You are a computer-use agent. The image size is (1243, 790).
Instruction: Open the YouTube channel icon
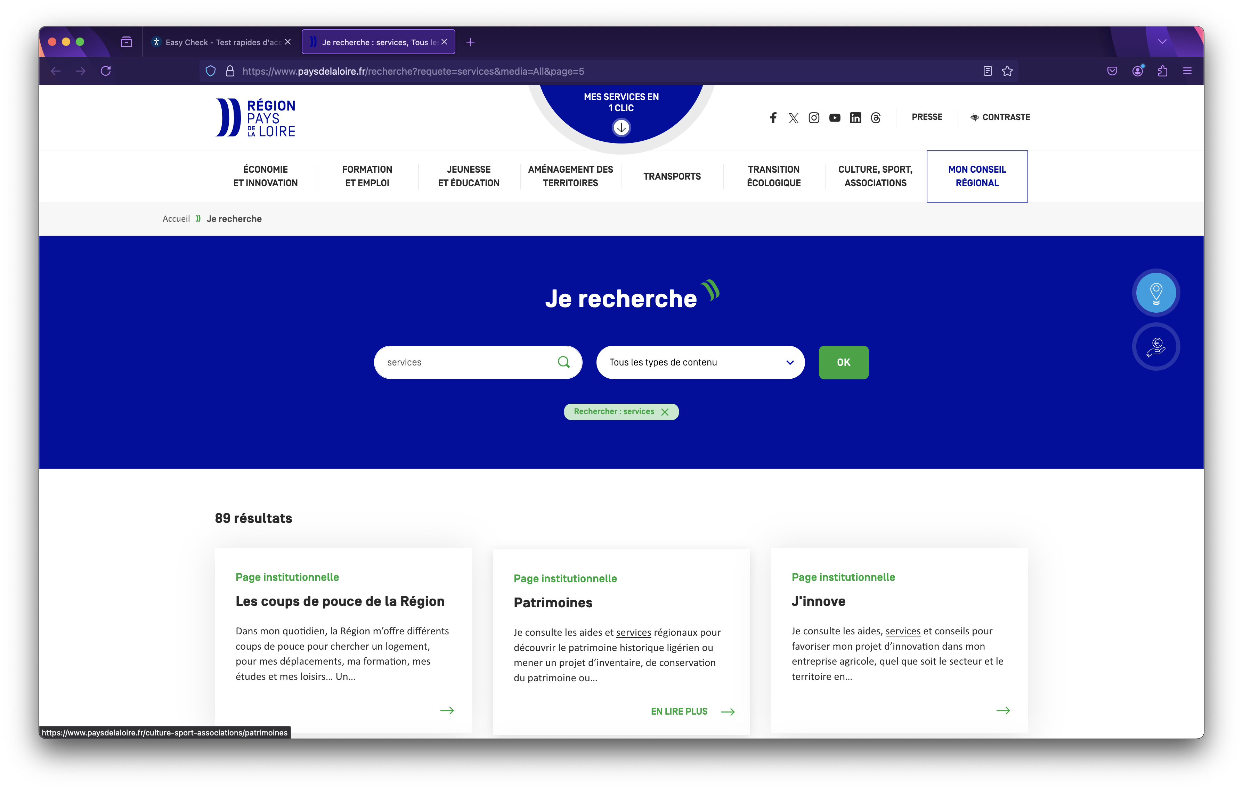point(835,118)
